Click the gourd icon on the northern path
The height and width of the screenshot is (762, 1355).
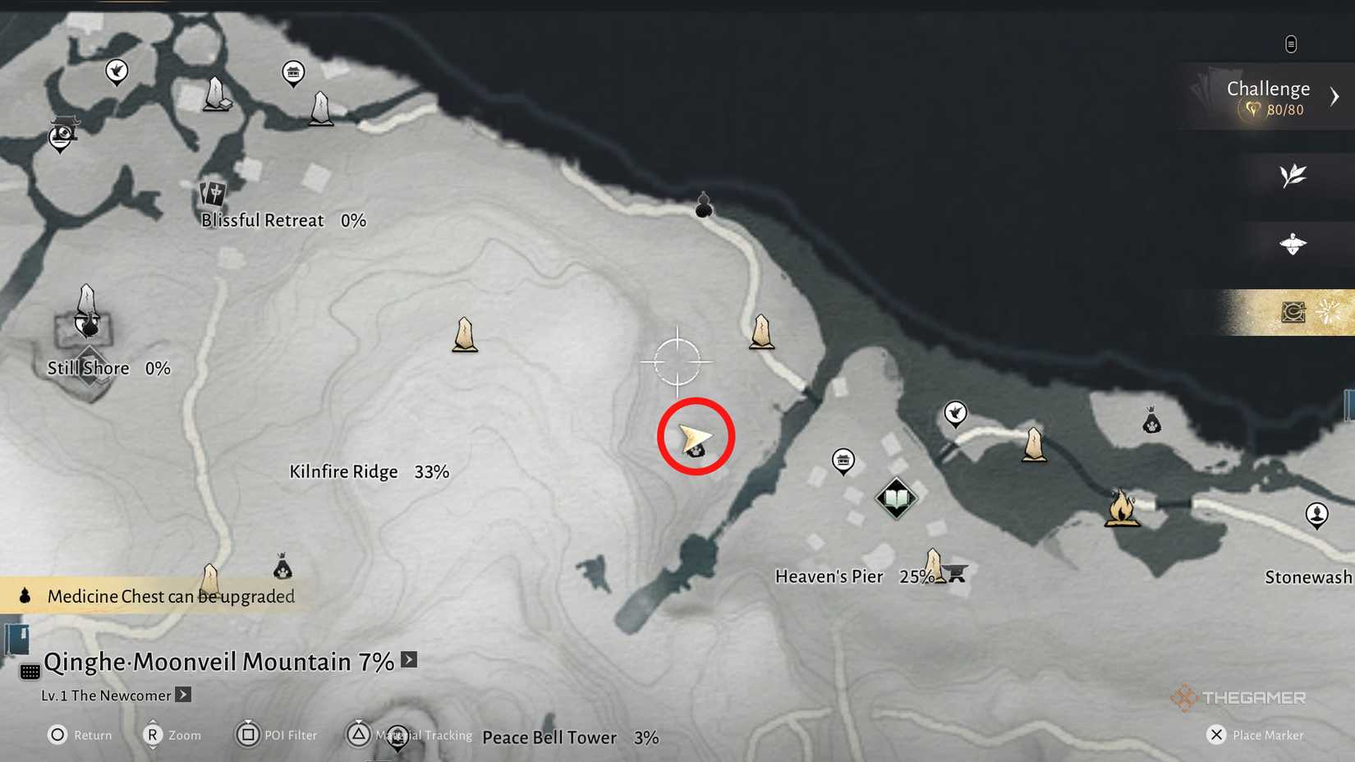click(704, 204)
